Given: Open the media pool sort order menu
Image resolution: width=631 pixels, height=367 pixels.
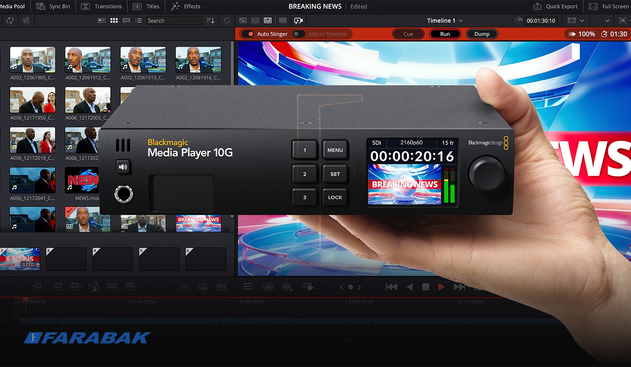Looking at the screenshot, I should (x=210, y=21).
